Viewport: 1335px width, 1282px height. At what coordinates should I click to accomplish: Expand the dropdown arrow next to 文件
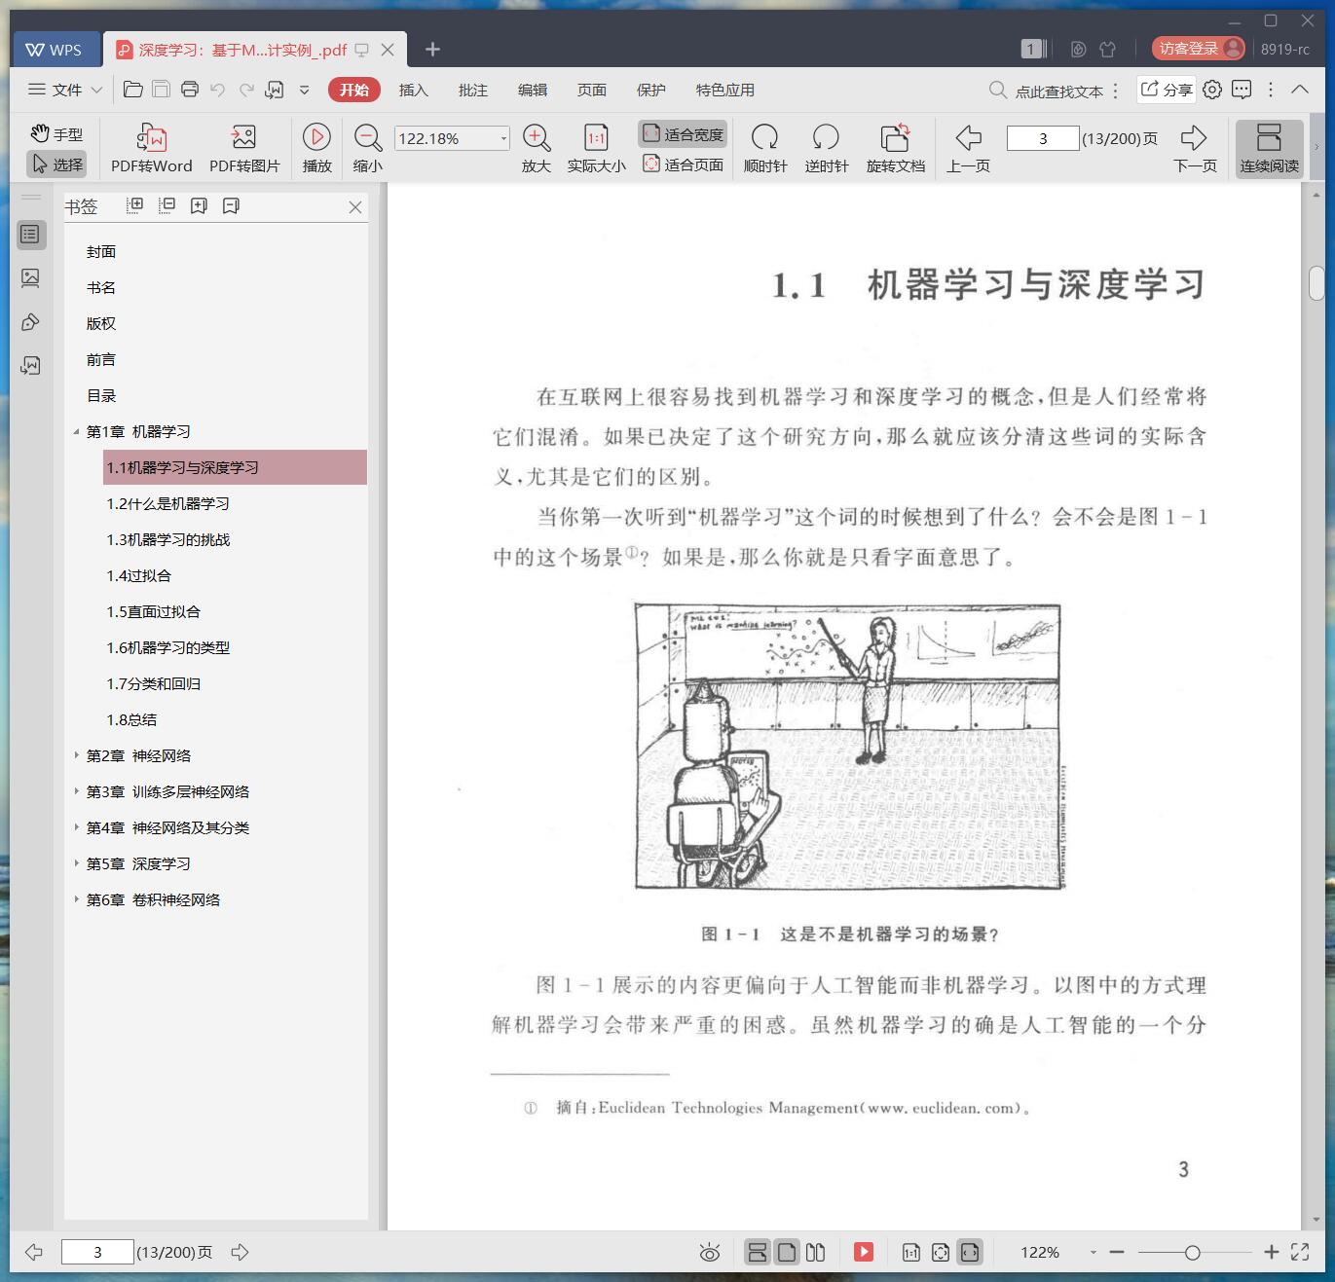(x=96, y=90)
